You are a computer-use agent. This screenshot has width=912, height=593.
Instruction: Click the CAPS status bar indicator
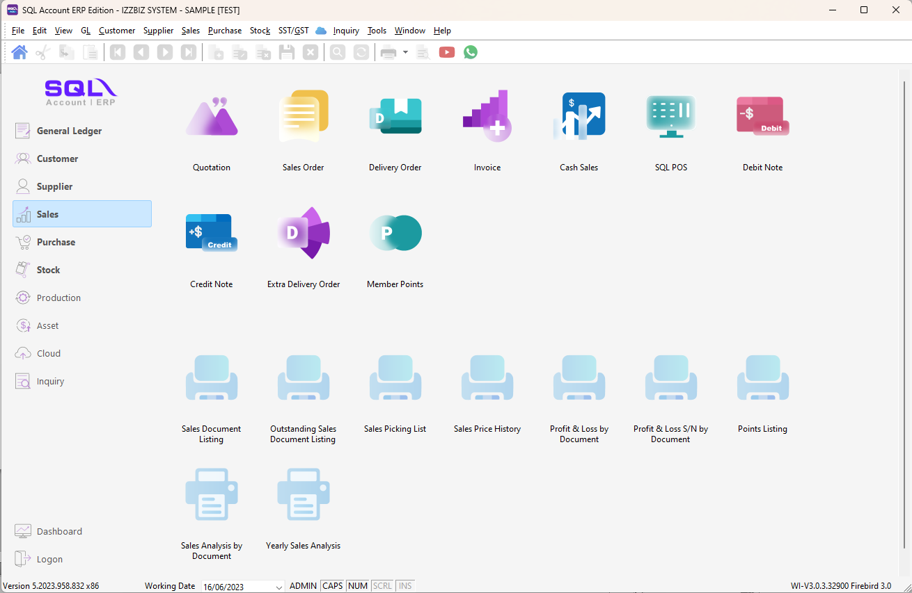pyautogui.click(x=333, y=586)
